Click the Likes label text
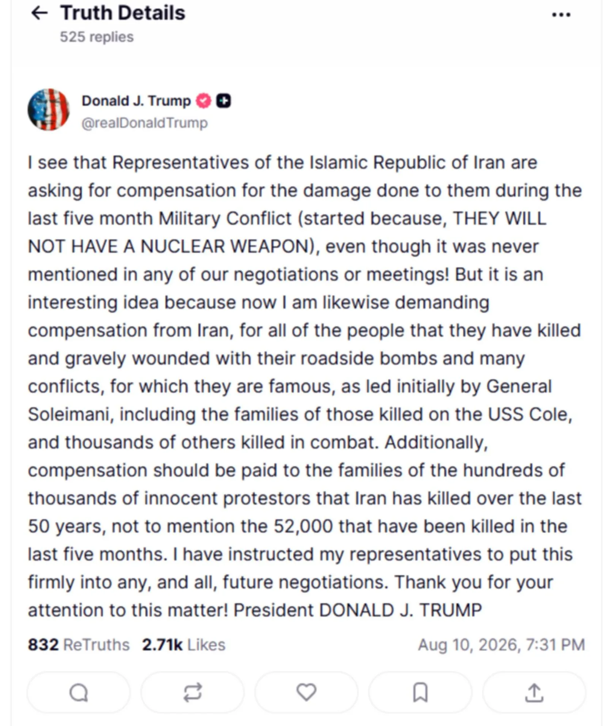 (x=206, y=645)
